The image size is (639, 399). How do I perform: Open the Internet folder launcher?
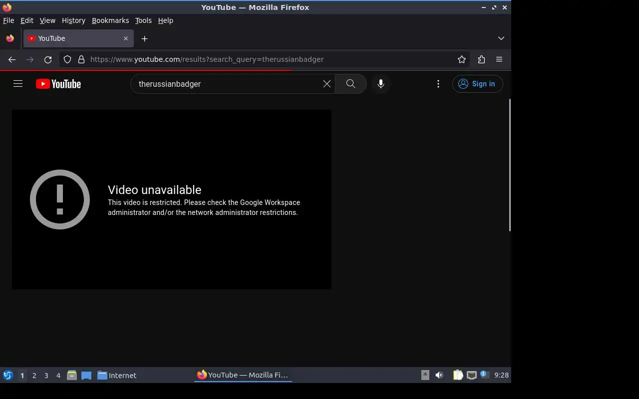117,375
